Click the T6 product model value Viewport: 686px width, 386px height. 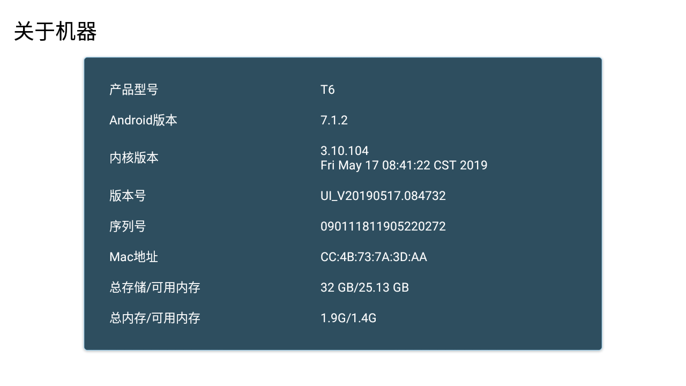(x=327, y=90)
